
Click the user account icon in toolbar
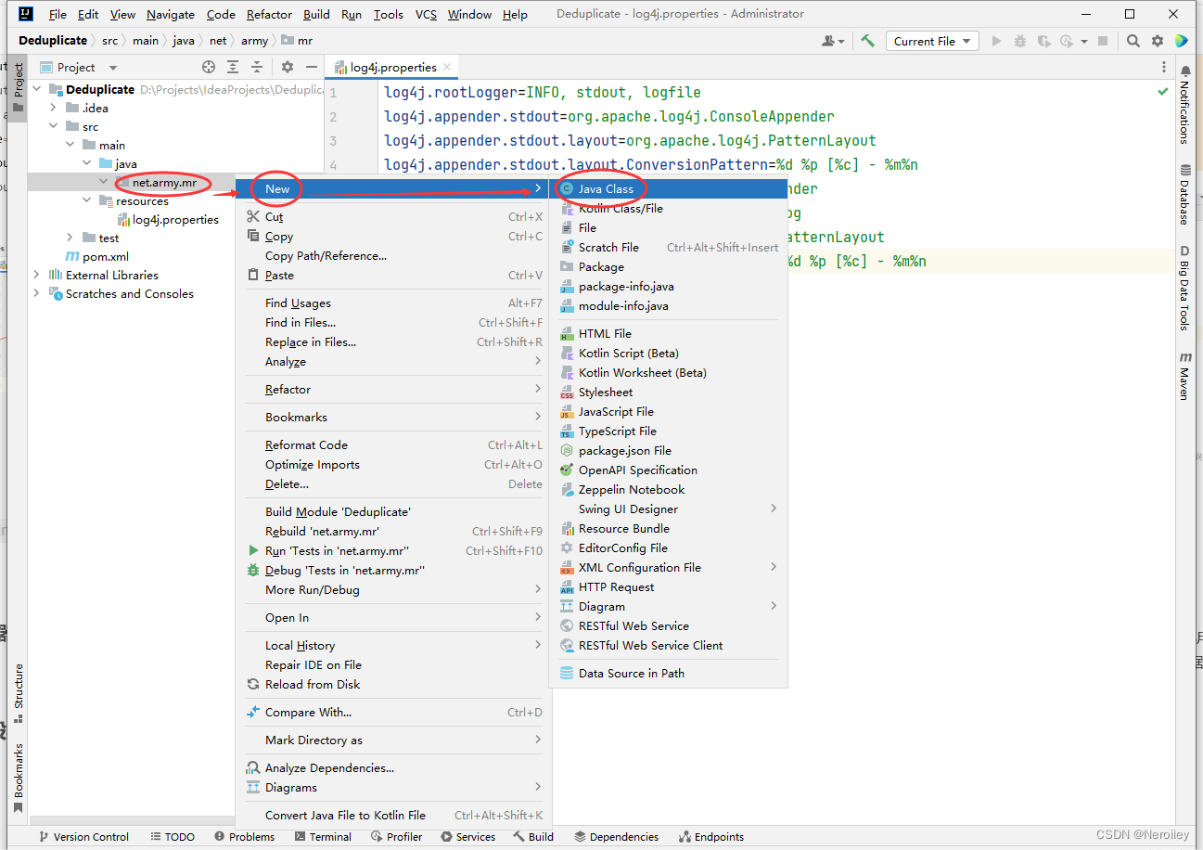point(833,41)
